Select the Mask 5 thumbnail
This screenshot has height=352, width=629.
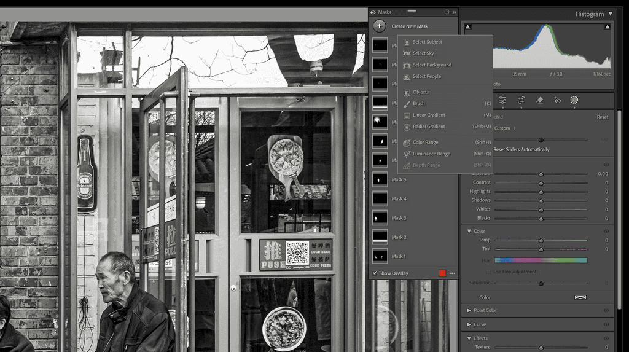pos(380,179)
